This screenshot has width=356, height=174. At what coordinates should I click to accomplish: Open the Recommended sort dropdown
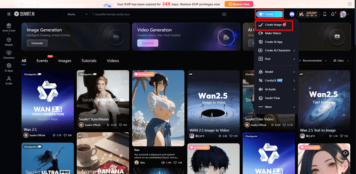click(314, 61)
